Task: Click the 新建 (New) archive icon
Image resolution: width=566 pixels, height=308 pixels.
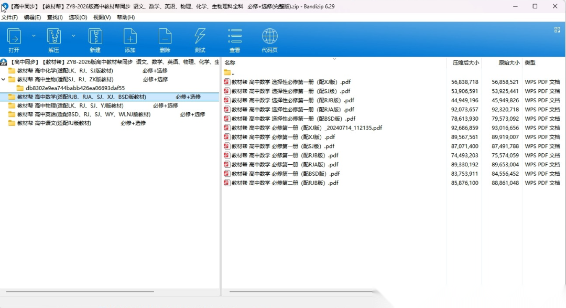Action: coord(95,37)
